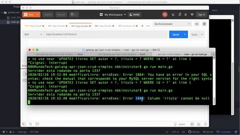Click the Sign In button
The height and width of the screenshot is (135, 240).
pyautogui.click(x=201, y=15)
